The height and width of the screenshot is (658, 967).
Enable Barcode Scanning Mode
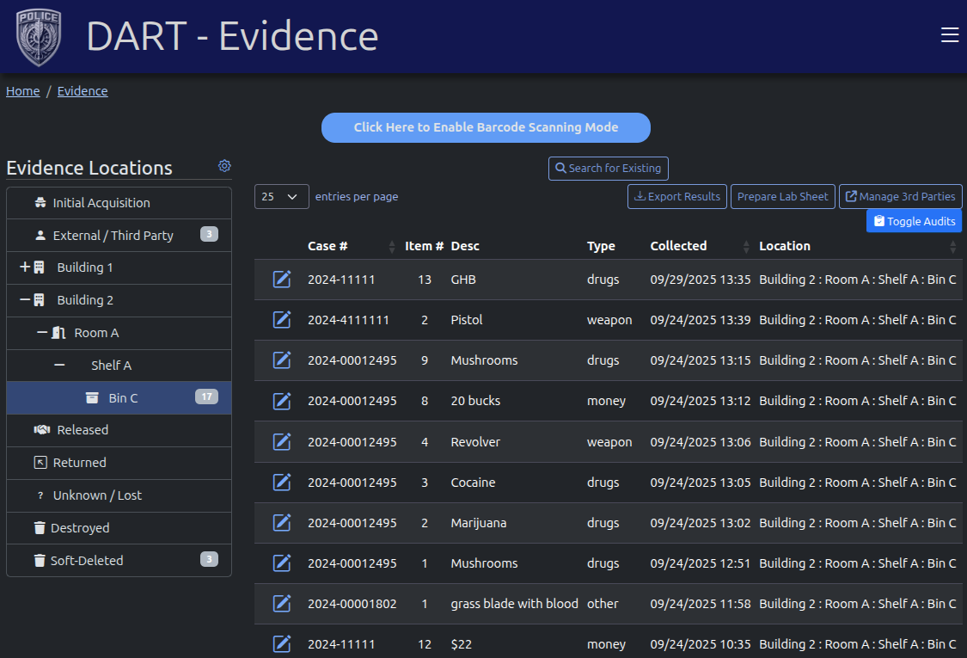coord(486,127)
